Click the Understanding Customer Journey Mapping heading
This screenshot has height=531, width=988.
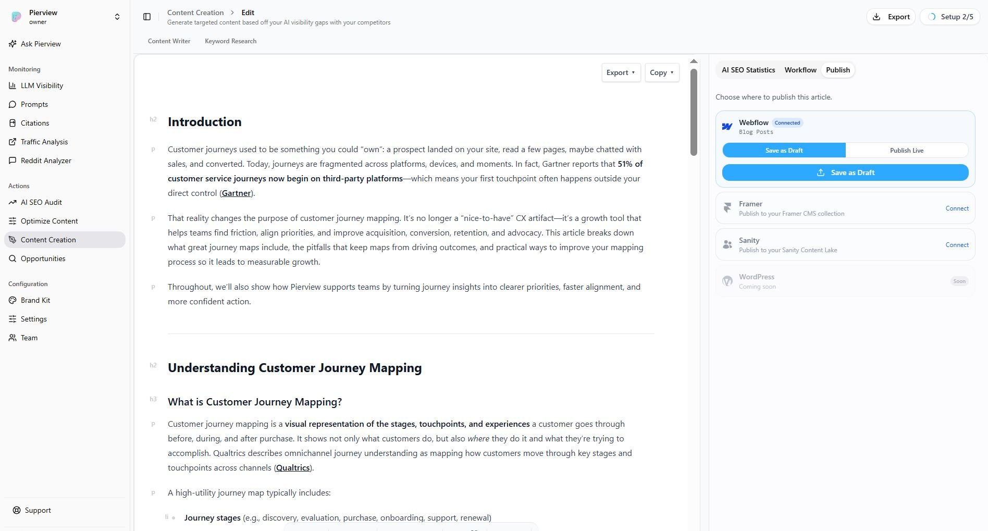[x=295, y=368]
